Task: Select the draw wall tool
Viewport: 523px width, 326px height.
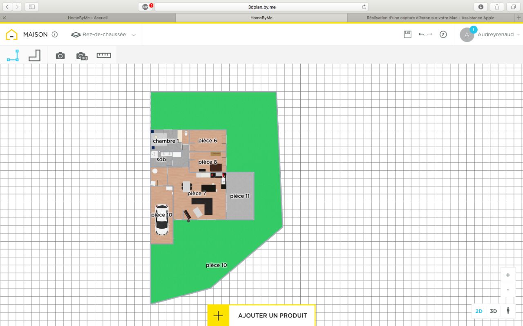Action: click(13, 55)
